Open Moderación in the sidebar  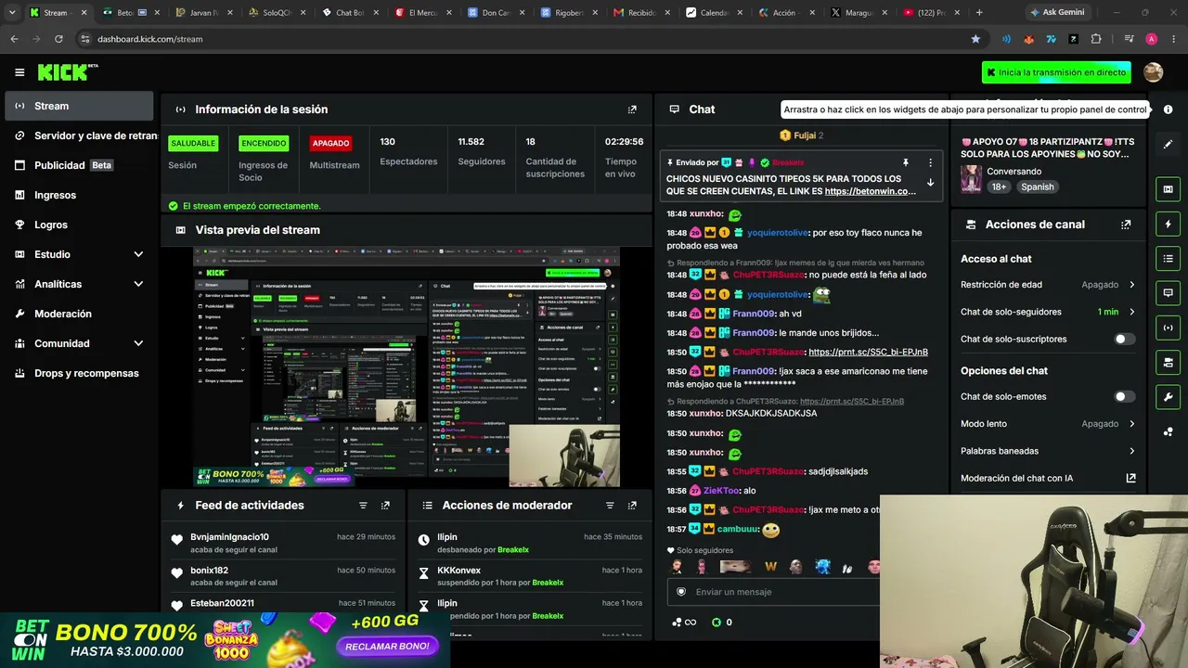point(79,314)
